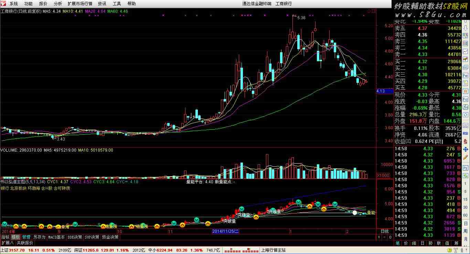The image size is (470, 254).
Task: Select the 日 daily period in the sidebar
Action: pyautogui.click(x=466, y=223)
